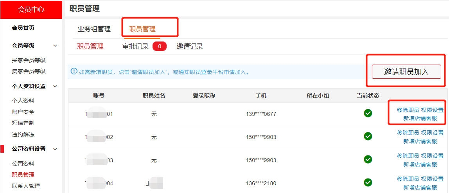The image size is (449, 193).
Task: Go to 会员首页 in the sidebar
Action: [x=23, y=28]
